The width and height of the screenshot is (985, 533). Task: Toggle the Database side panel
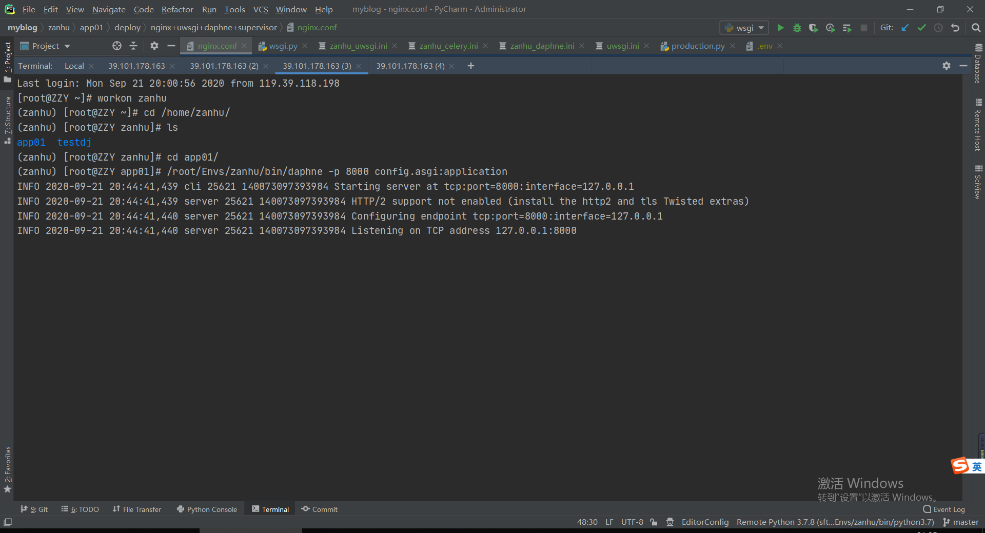[x=978, y=64]
